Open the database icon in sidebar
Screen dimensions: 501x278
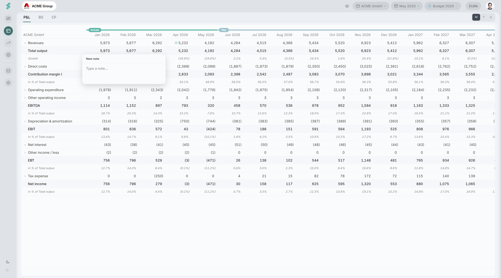coord(8,71)
